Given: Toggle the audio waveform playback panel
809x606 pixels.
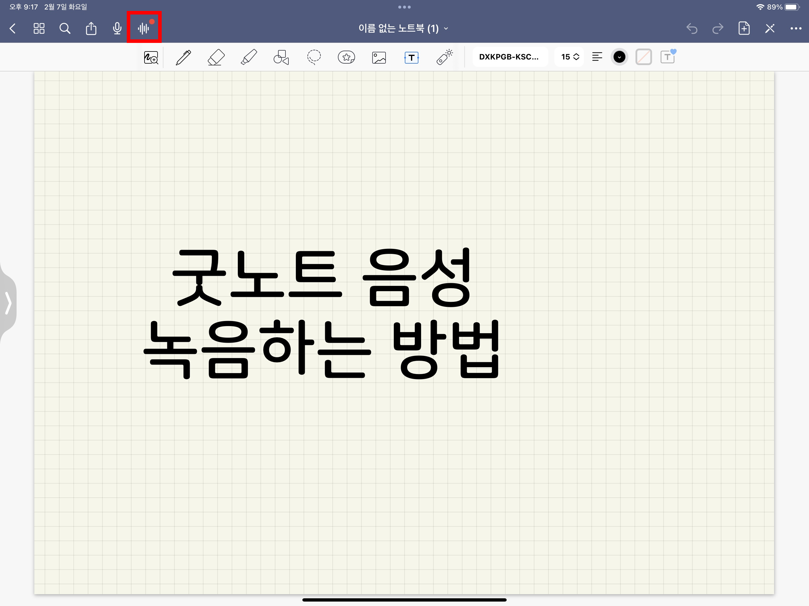Looking at the screenshot, I should pos(144,28).
